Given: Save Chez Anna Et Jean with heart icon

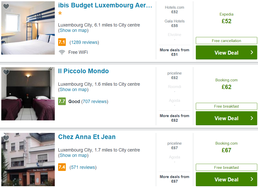Looking at the screenshot, I should 6,138.
